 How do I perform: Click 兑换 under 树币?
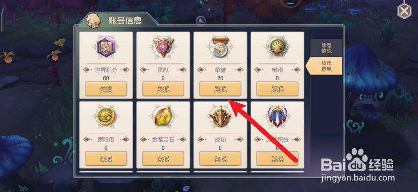(x=277, y=89)
